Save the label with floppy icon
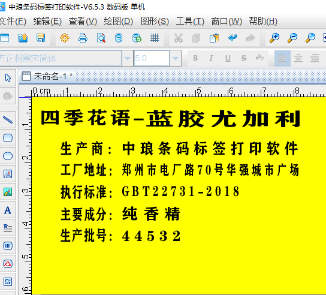Screen dimensions: 326x295 coord(41,38)
